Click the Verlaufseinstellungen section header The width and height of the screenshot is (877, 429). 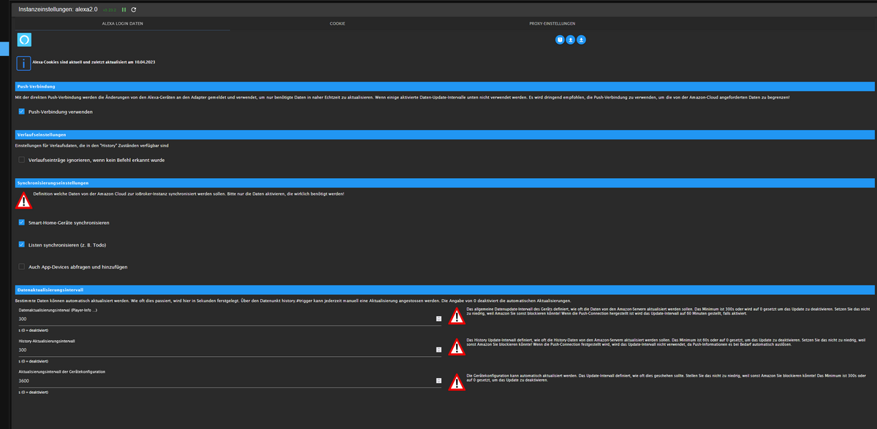[x=444, y=134]
